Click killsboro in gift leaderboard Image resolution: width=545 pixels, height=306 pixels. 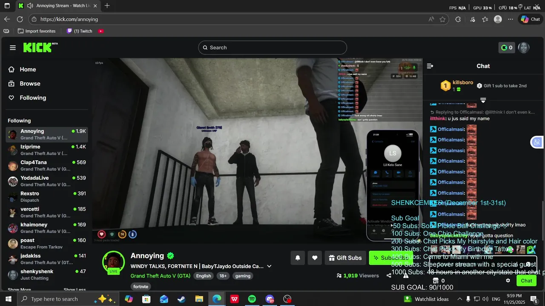click(x=463, y=82)
